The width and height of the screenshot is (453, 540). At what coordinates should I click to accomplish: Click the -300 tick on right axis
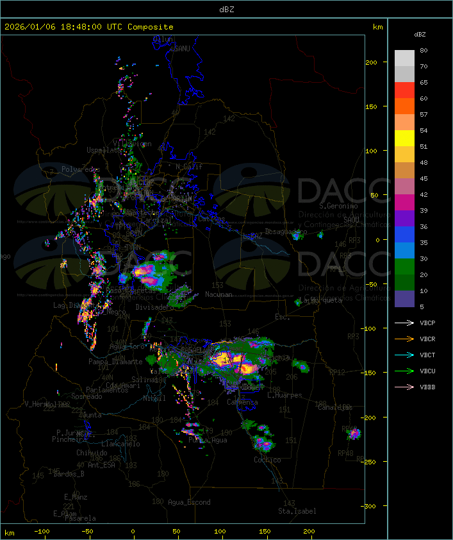coord(369,506)
